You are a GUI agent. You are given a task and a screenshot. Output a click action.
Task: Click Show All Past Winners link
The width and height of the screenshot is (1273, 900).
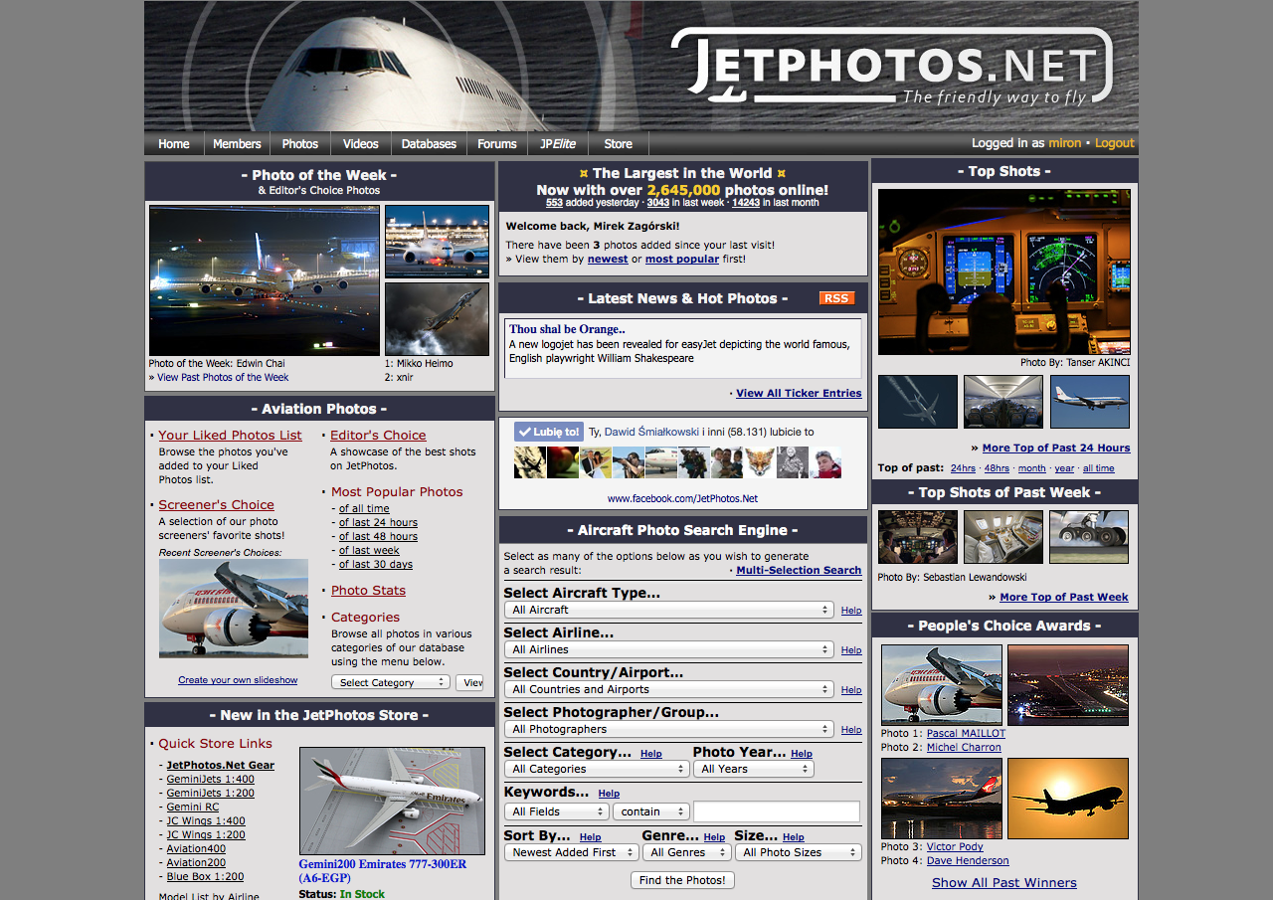pos(1004,882)
